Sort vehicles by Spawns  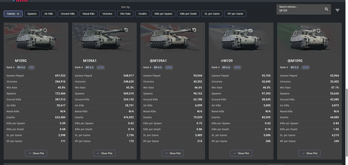(32, 14)
